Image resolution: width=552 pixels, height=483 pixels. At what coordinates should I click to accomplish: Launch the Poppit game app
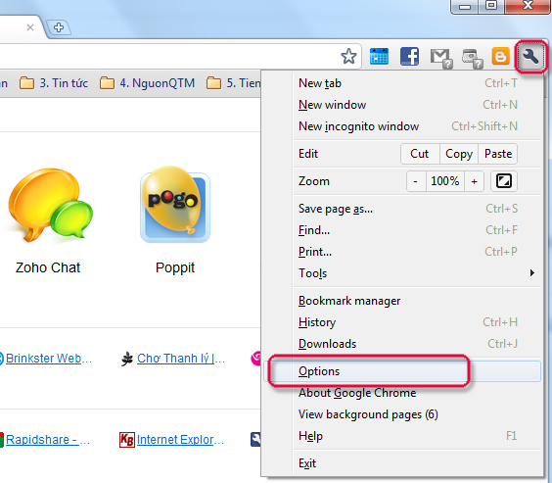tap(175, 220)
